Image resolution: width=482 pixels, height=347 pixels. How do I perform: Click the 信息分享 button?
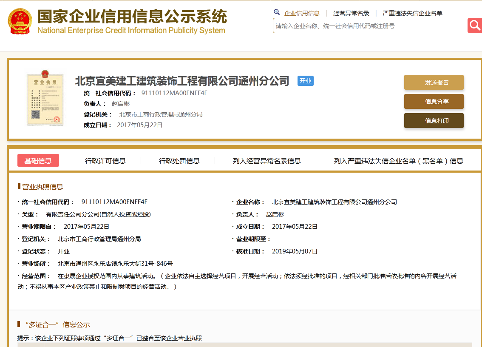tap(434, 102)
